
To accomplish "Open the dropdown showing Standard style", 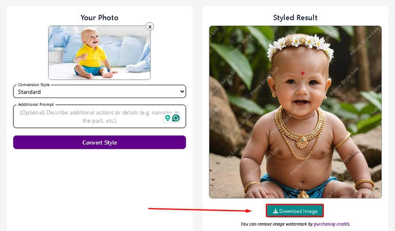I will 99,92.
